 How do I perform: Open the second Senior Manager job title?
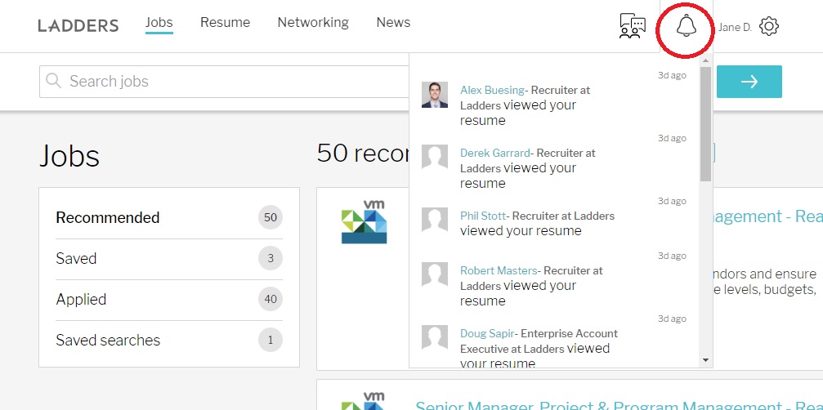point(619,405)
